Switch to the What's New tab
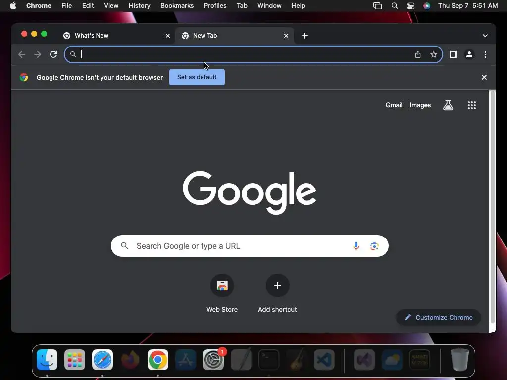 tap(116, 36)
